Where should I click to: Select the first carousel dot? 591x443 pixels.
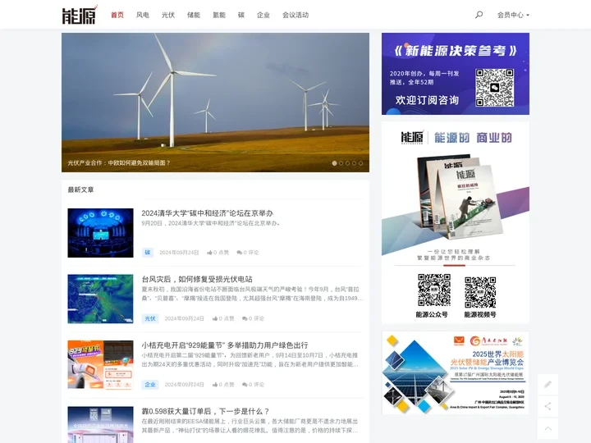pyautogui.click(x=334, y=163)
